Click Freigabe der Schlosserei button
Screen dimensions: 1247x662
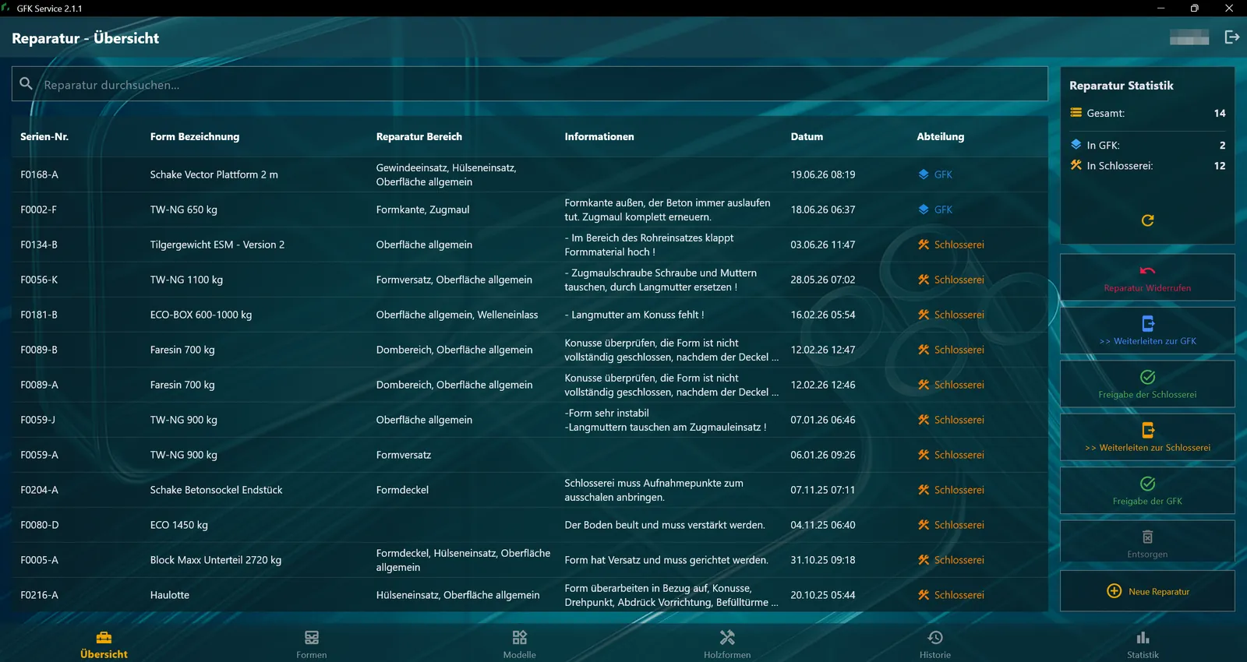tap(1147, 384)
